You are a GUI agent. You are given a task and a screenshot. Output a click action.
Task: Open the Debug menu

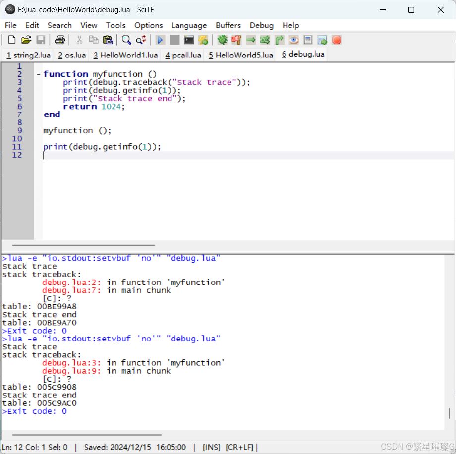pyautogui.click(x=262, y=25)
